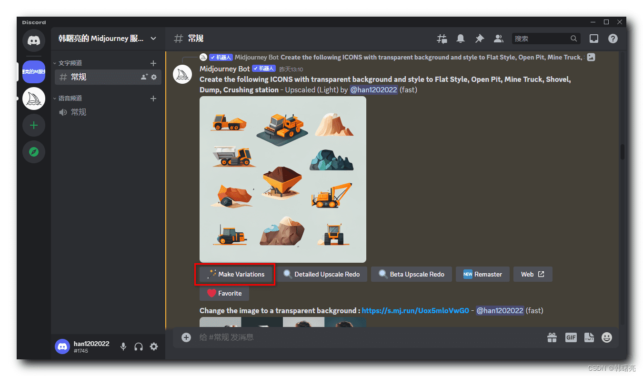Click Detailed Upscale Redo button
Image resolution: width=643 pixels, height=376 pixels.
321,274
